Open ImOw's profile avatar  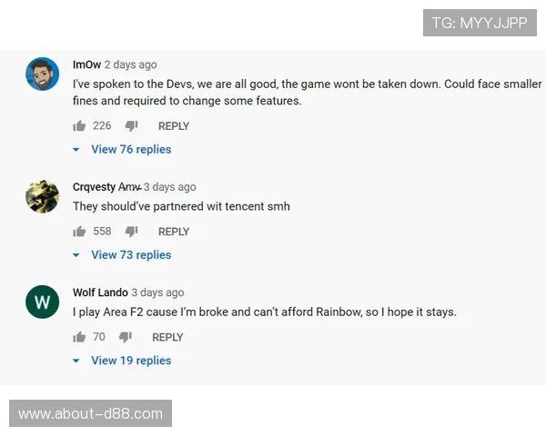point(42,74)
